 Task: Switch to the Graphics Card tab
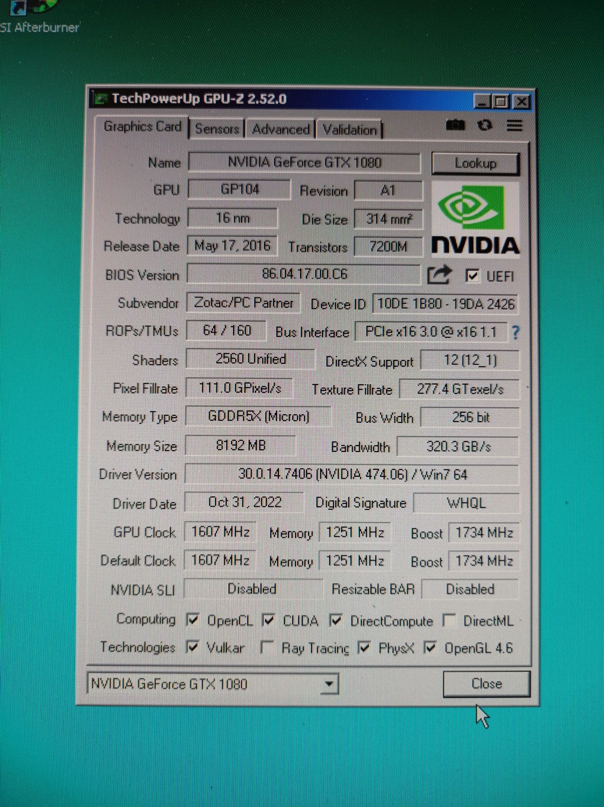tap(142, 127)
